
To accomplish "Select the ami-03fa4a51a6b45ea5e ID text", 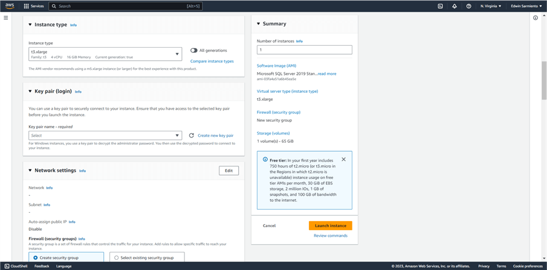I will pyautogui.click(x=277, y=79).
